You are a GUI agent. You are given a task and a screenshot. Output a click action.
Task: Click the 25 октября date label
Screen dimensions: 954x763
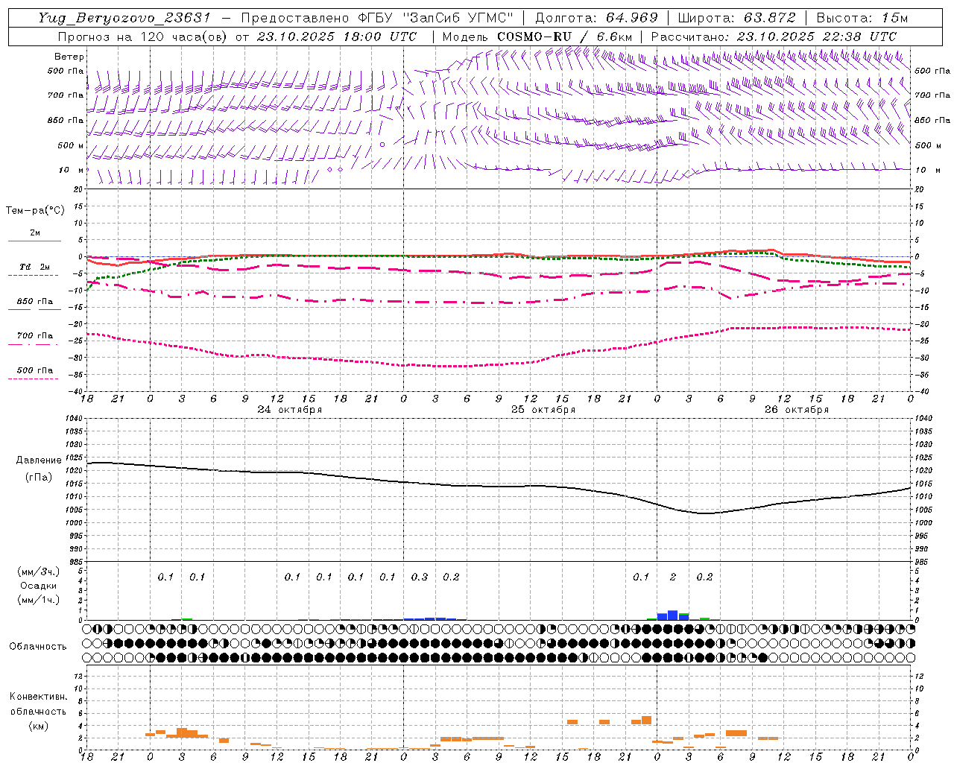click(543, 410)
